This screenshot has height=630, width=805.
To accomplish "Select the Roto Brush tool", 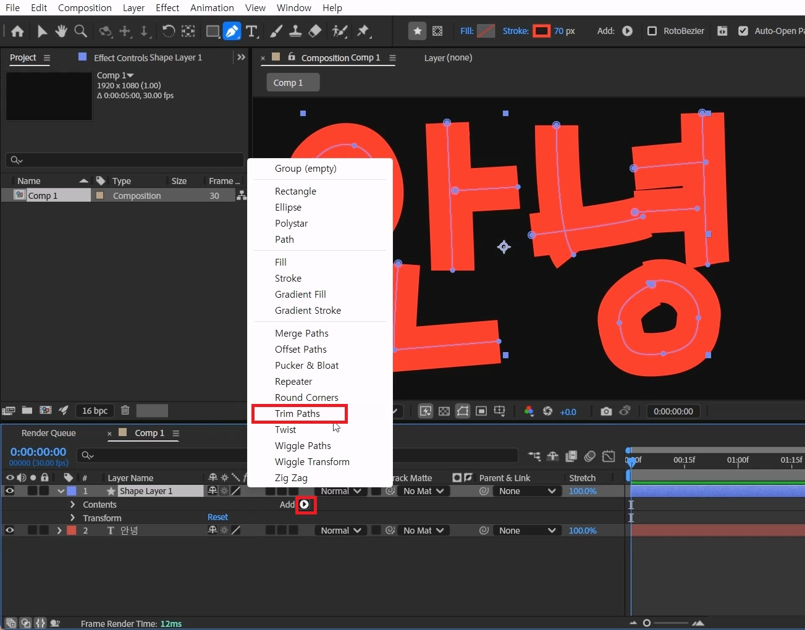I will [x=339, y=31].
